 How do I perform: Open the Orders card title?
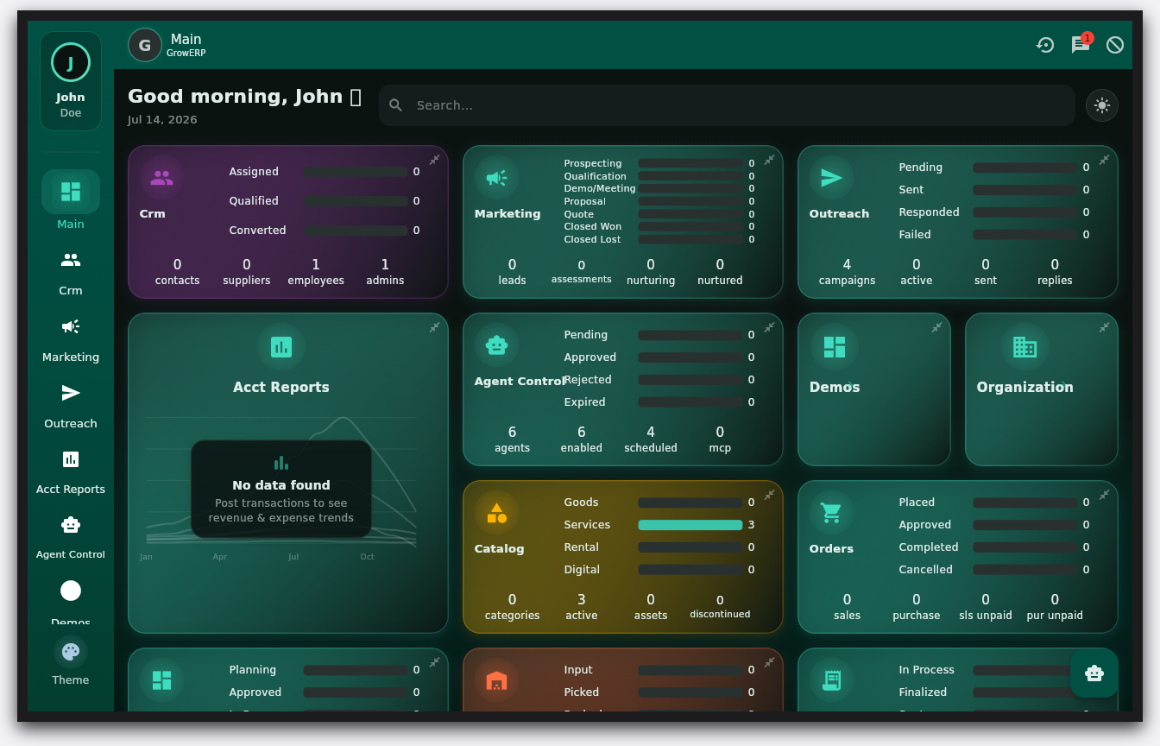point(831,548)
